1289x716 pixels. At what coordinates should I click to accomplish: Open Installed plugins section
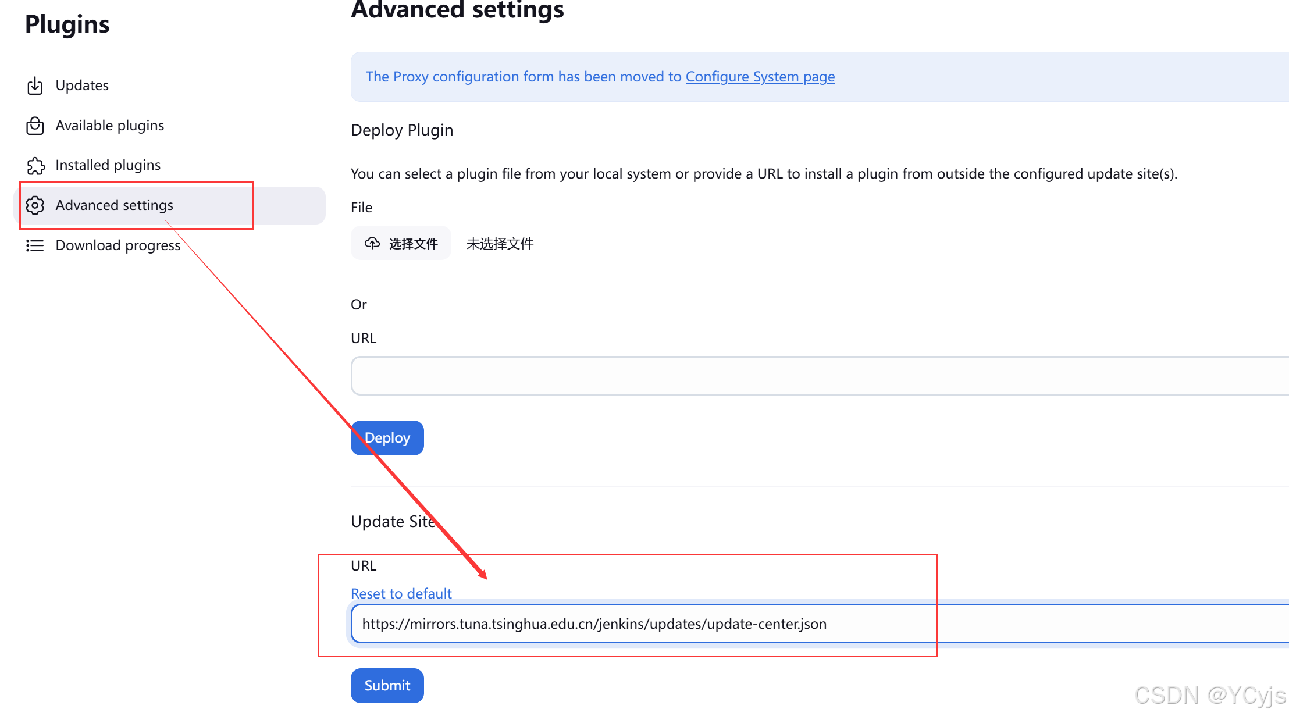(169, 165)
